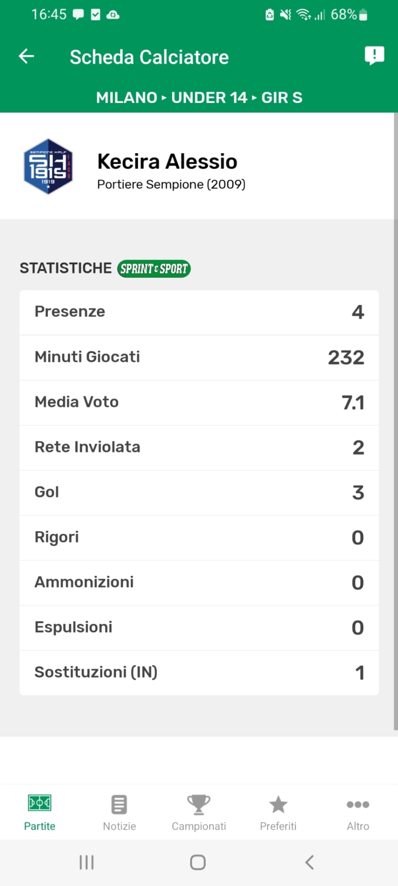Switch to the Notizie tab
This screenshot has height=886, width=398.
[x=119, y=813]
